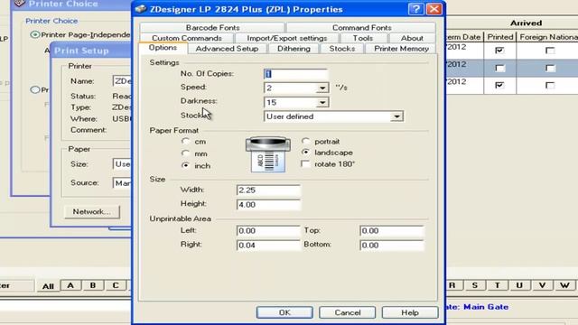This screenshot has height=325, width=578.
Task: Open the Stocks tab
Action: (341, 49)
